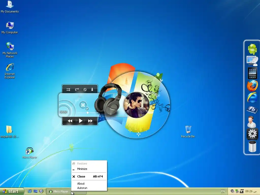The image size is (260, 195).
Task: Click the media player quick launch icon
Action: pyautogui.click(x=41, y=191)
